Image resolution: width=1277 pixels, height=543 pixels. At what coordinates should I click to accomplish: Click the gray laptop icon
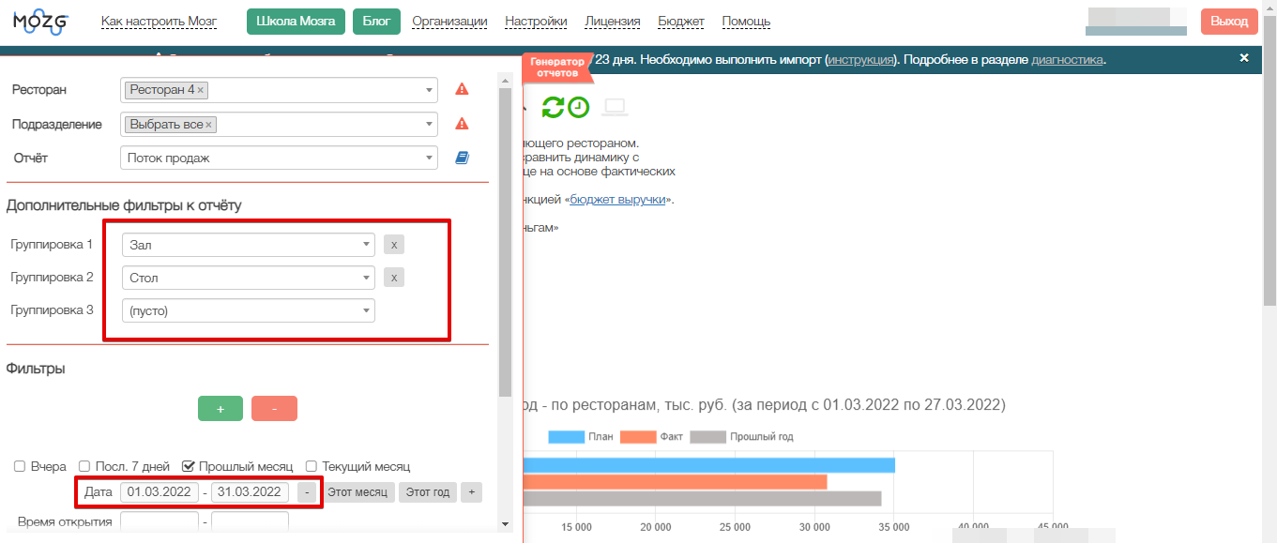click(x=615, y=108)
